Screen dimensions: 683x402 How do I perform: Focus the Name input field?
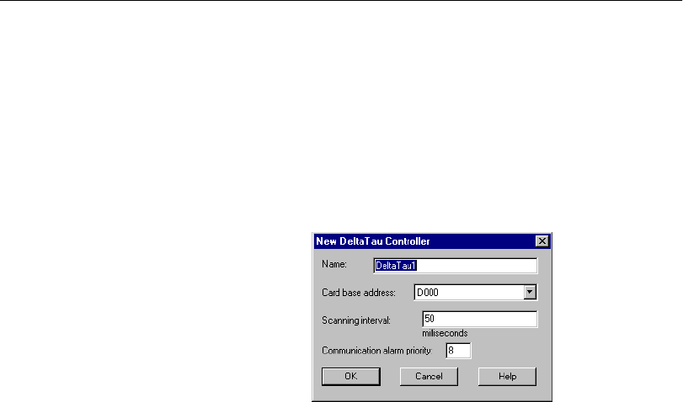point(456,266)
